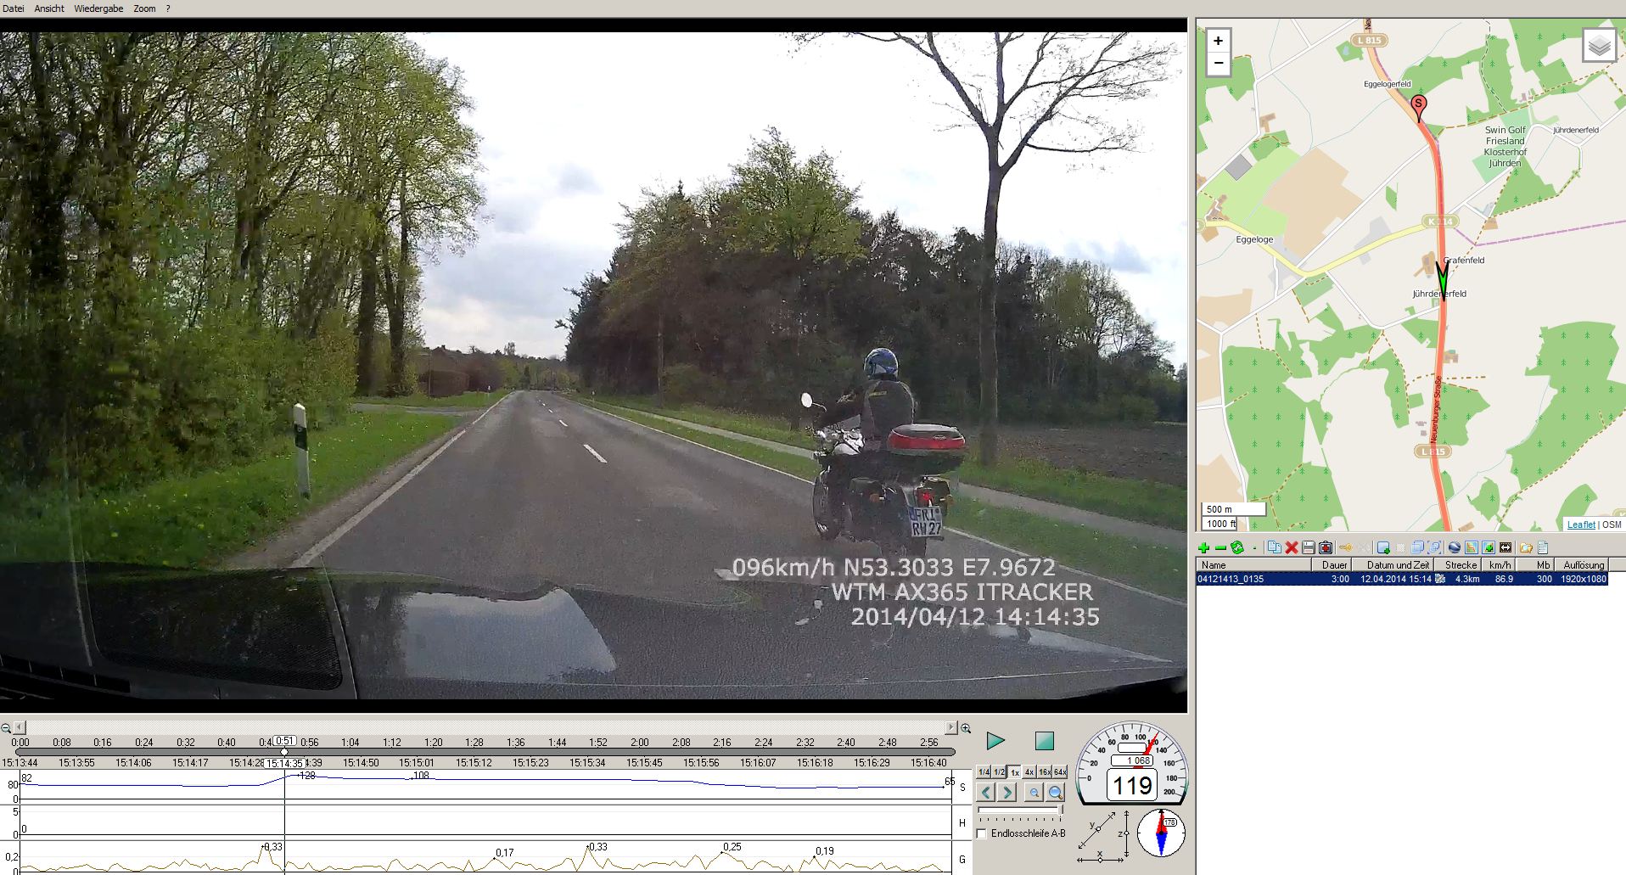
Task: Delete selected file with red X
Action: pyautogui.click(x=1291, y=548)
